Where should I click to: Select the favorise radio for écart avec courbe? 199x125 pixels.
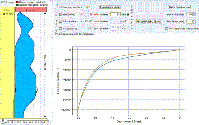click(x=128, y=7)
